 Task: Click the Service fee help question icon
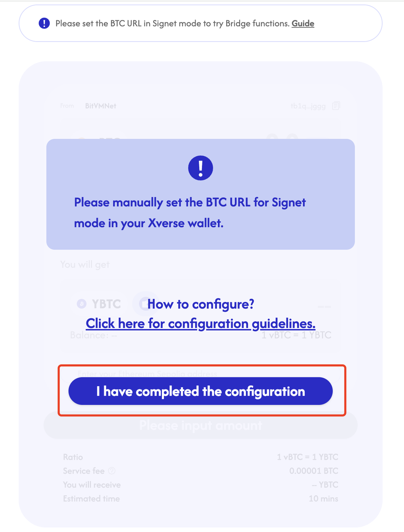tap(112, 471)
